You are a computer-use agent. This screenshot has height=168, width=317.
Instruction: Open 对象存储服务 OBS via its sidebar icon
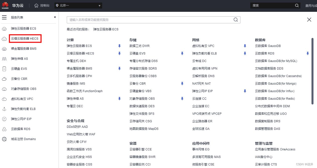pos(4,89)
